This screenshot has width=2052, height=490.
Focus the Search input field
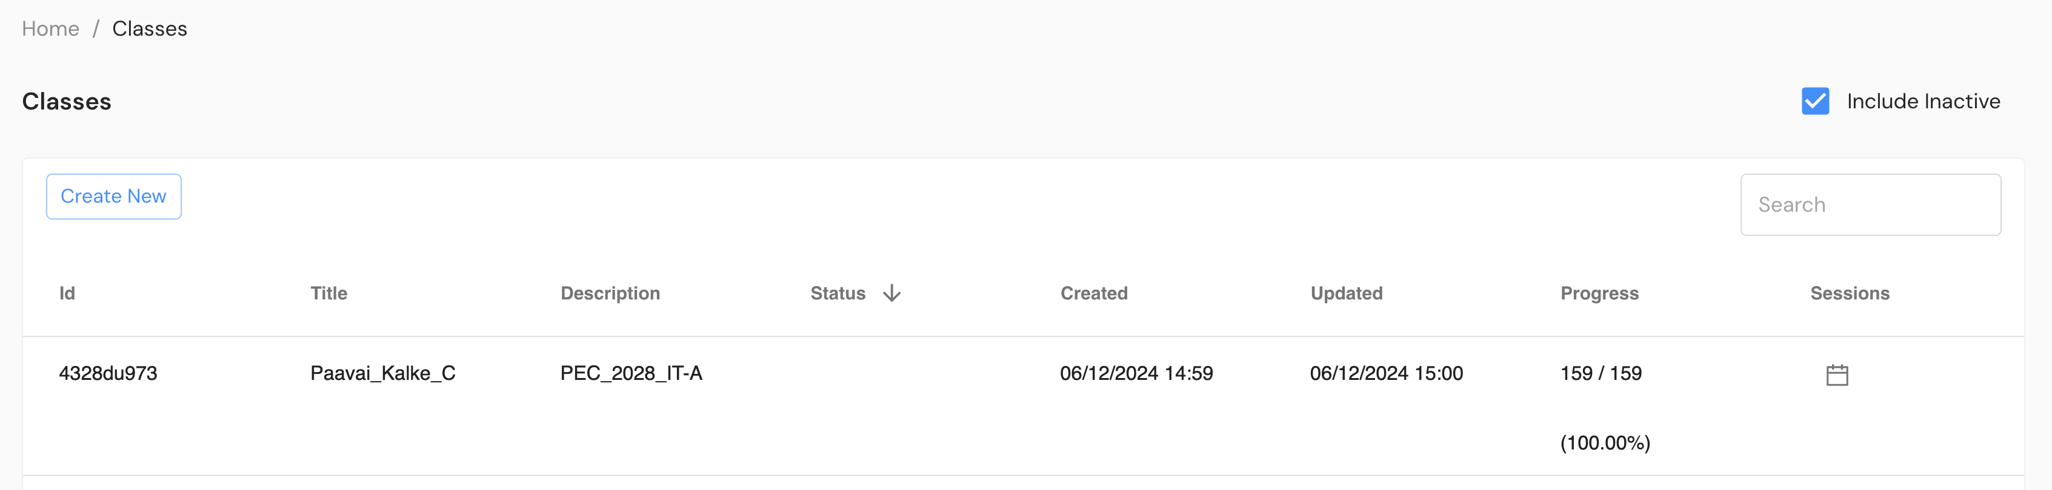point(1870,204)
